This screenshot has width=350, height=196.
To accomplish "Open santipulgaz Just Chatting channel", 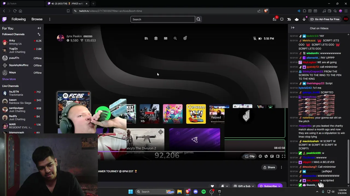I will [x=22, y=110].
